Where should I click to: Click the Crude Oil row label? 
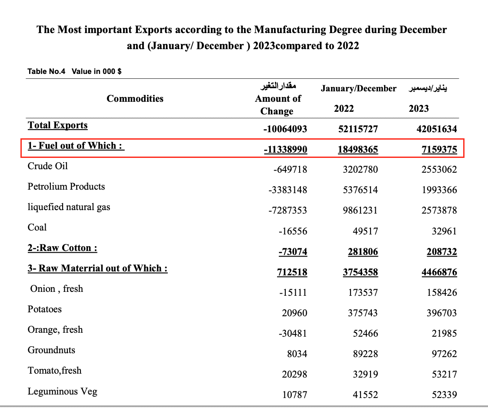(x=48, y=166)
